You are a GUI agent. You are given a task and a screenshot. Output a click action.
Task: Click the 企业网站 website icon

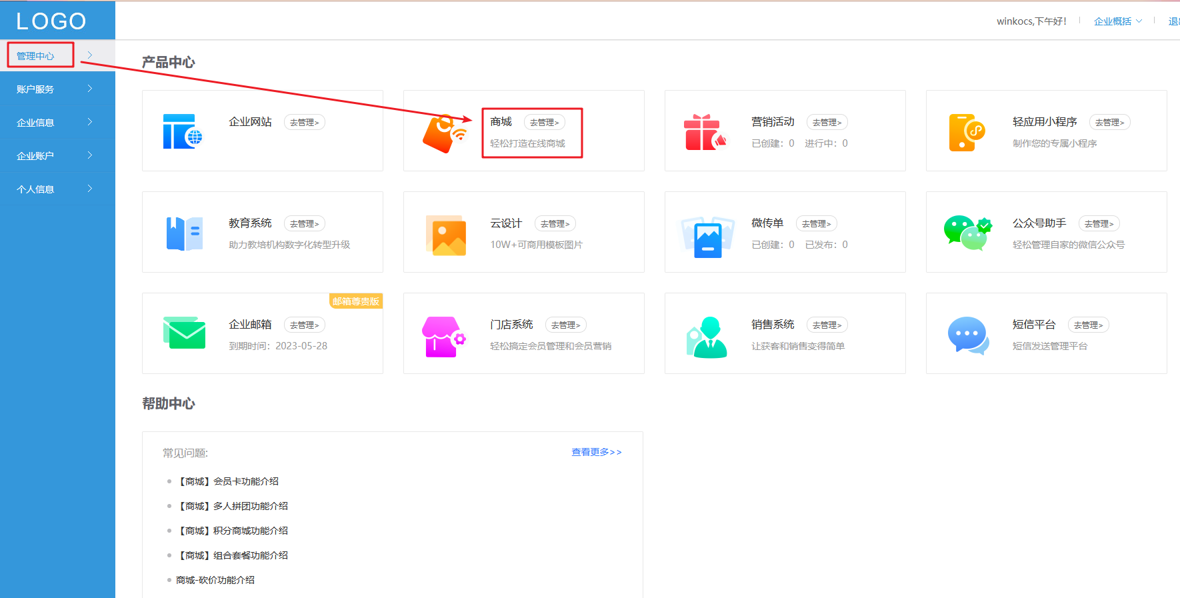point(183,131)
